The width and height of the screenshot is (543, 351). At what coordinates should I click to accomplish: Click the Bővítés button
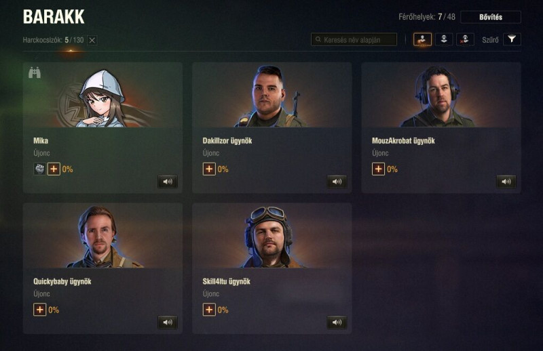click(491, 17)
